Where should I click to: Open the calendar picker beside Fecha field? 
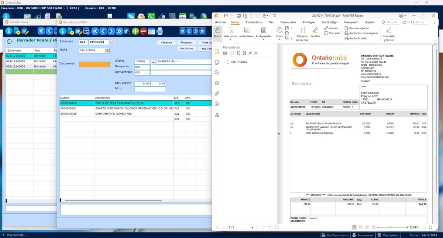(x=107, y=51)
